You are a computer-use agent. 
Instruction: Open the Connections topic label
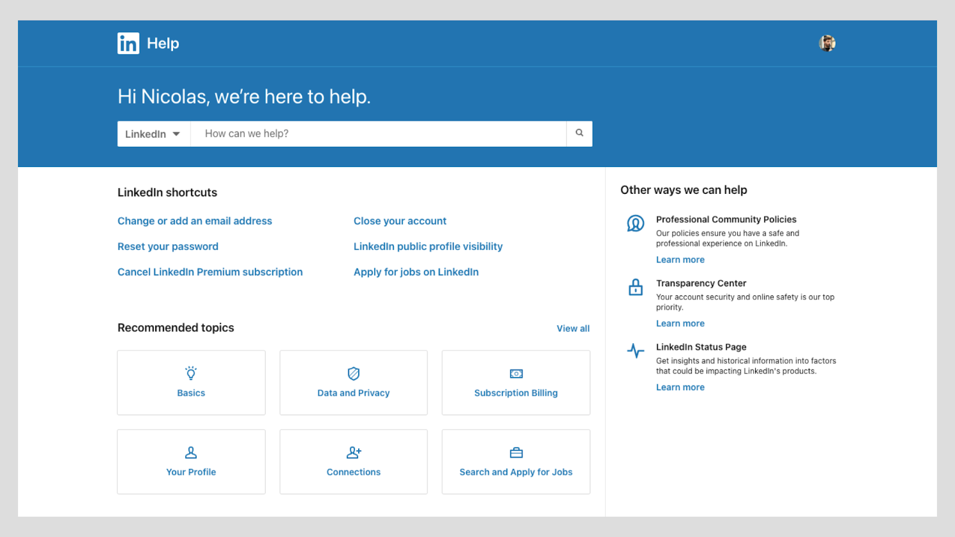(353, 472)
